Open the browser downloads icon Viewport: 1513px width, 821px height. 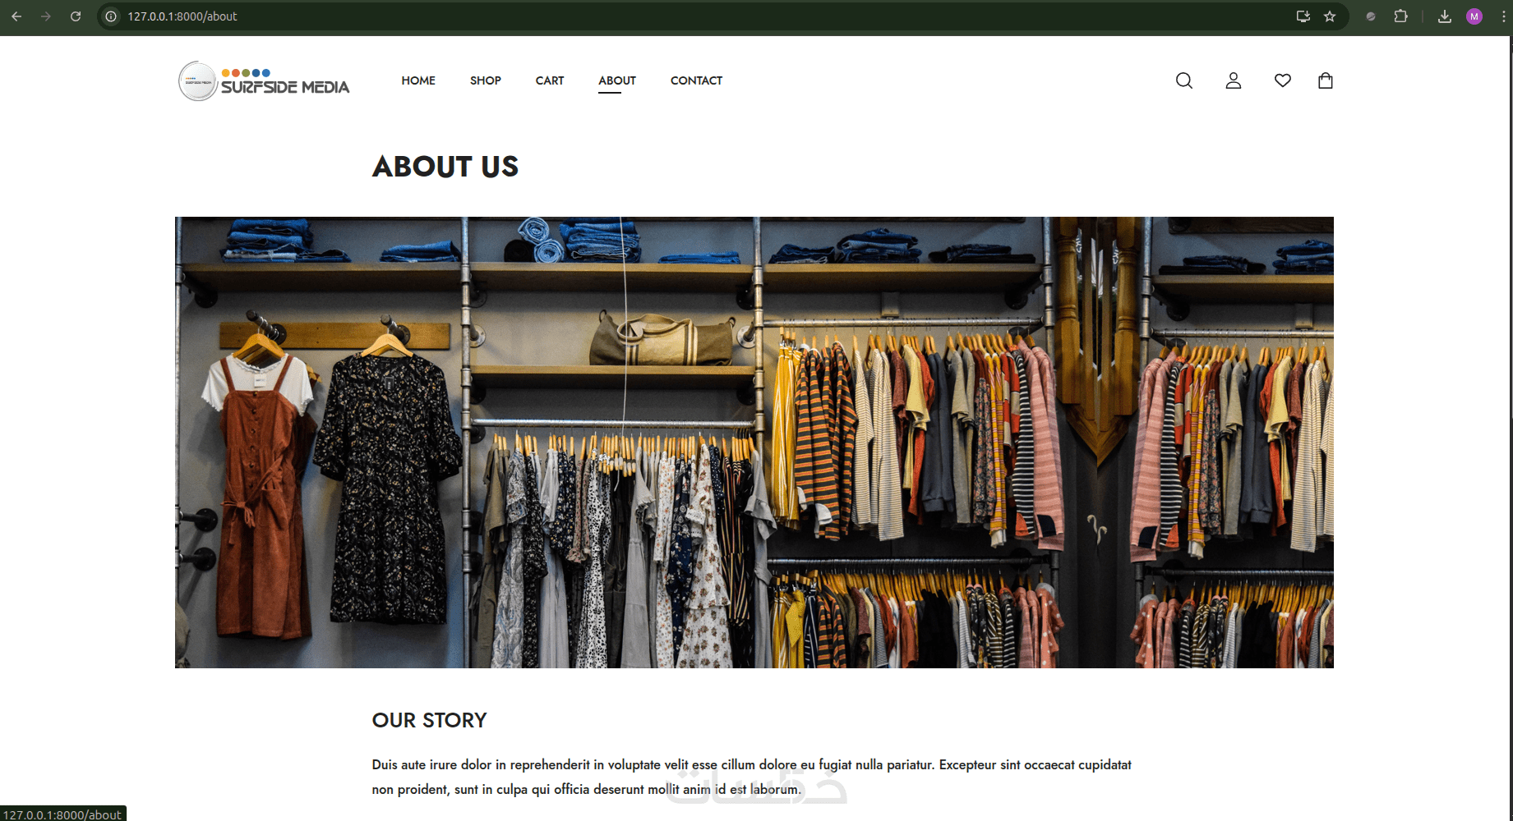tap(1444, 16)
